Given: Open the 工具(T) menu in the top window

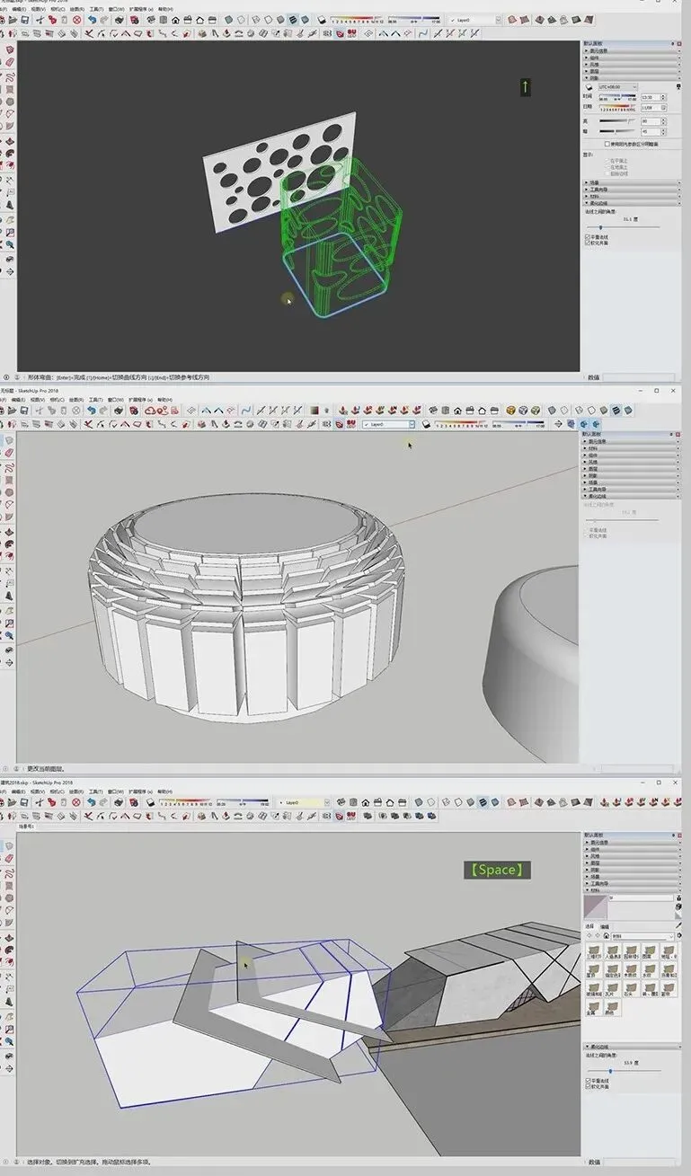Looking at the screenshot, I should coord(95,9).
